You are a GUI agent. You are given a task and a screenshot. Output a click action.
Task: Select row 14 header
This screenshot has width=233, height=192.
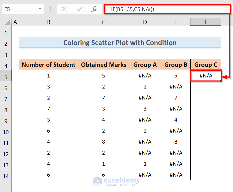(x=6, y=175)
